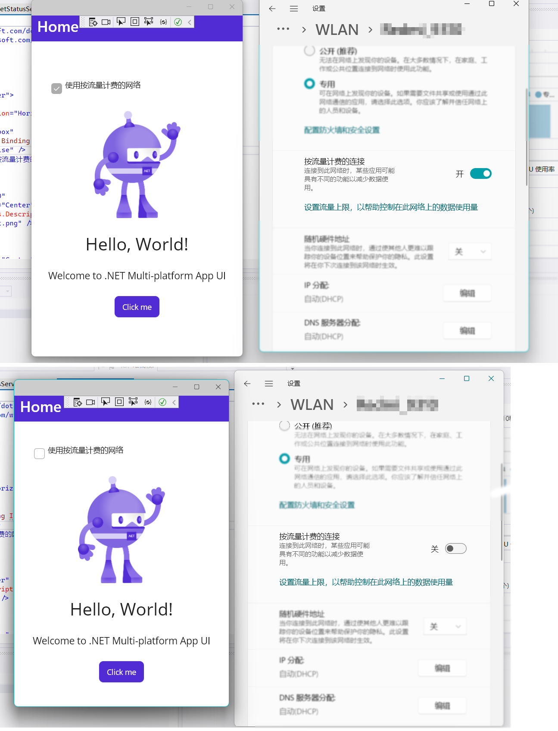Click Hello, World! heading in upper Home window
558x731 pixels.
(x=137, y=244)
